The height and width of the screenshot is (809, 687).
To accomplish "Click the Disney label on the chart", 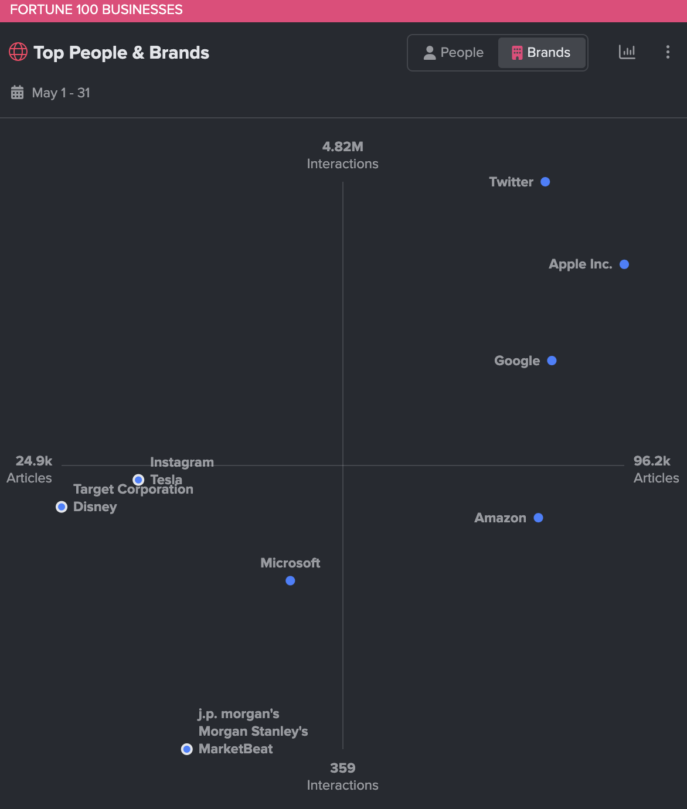I will tap(95, 507).
